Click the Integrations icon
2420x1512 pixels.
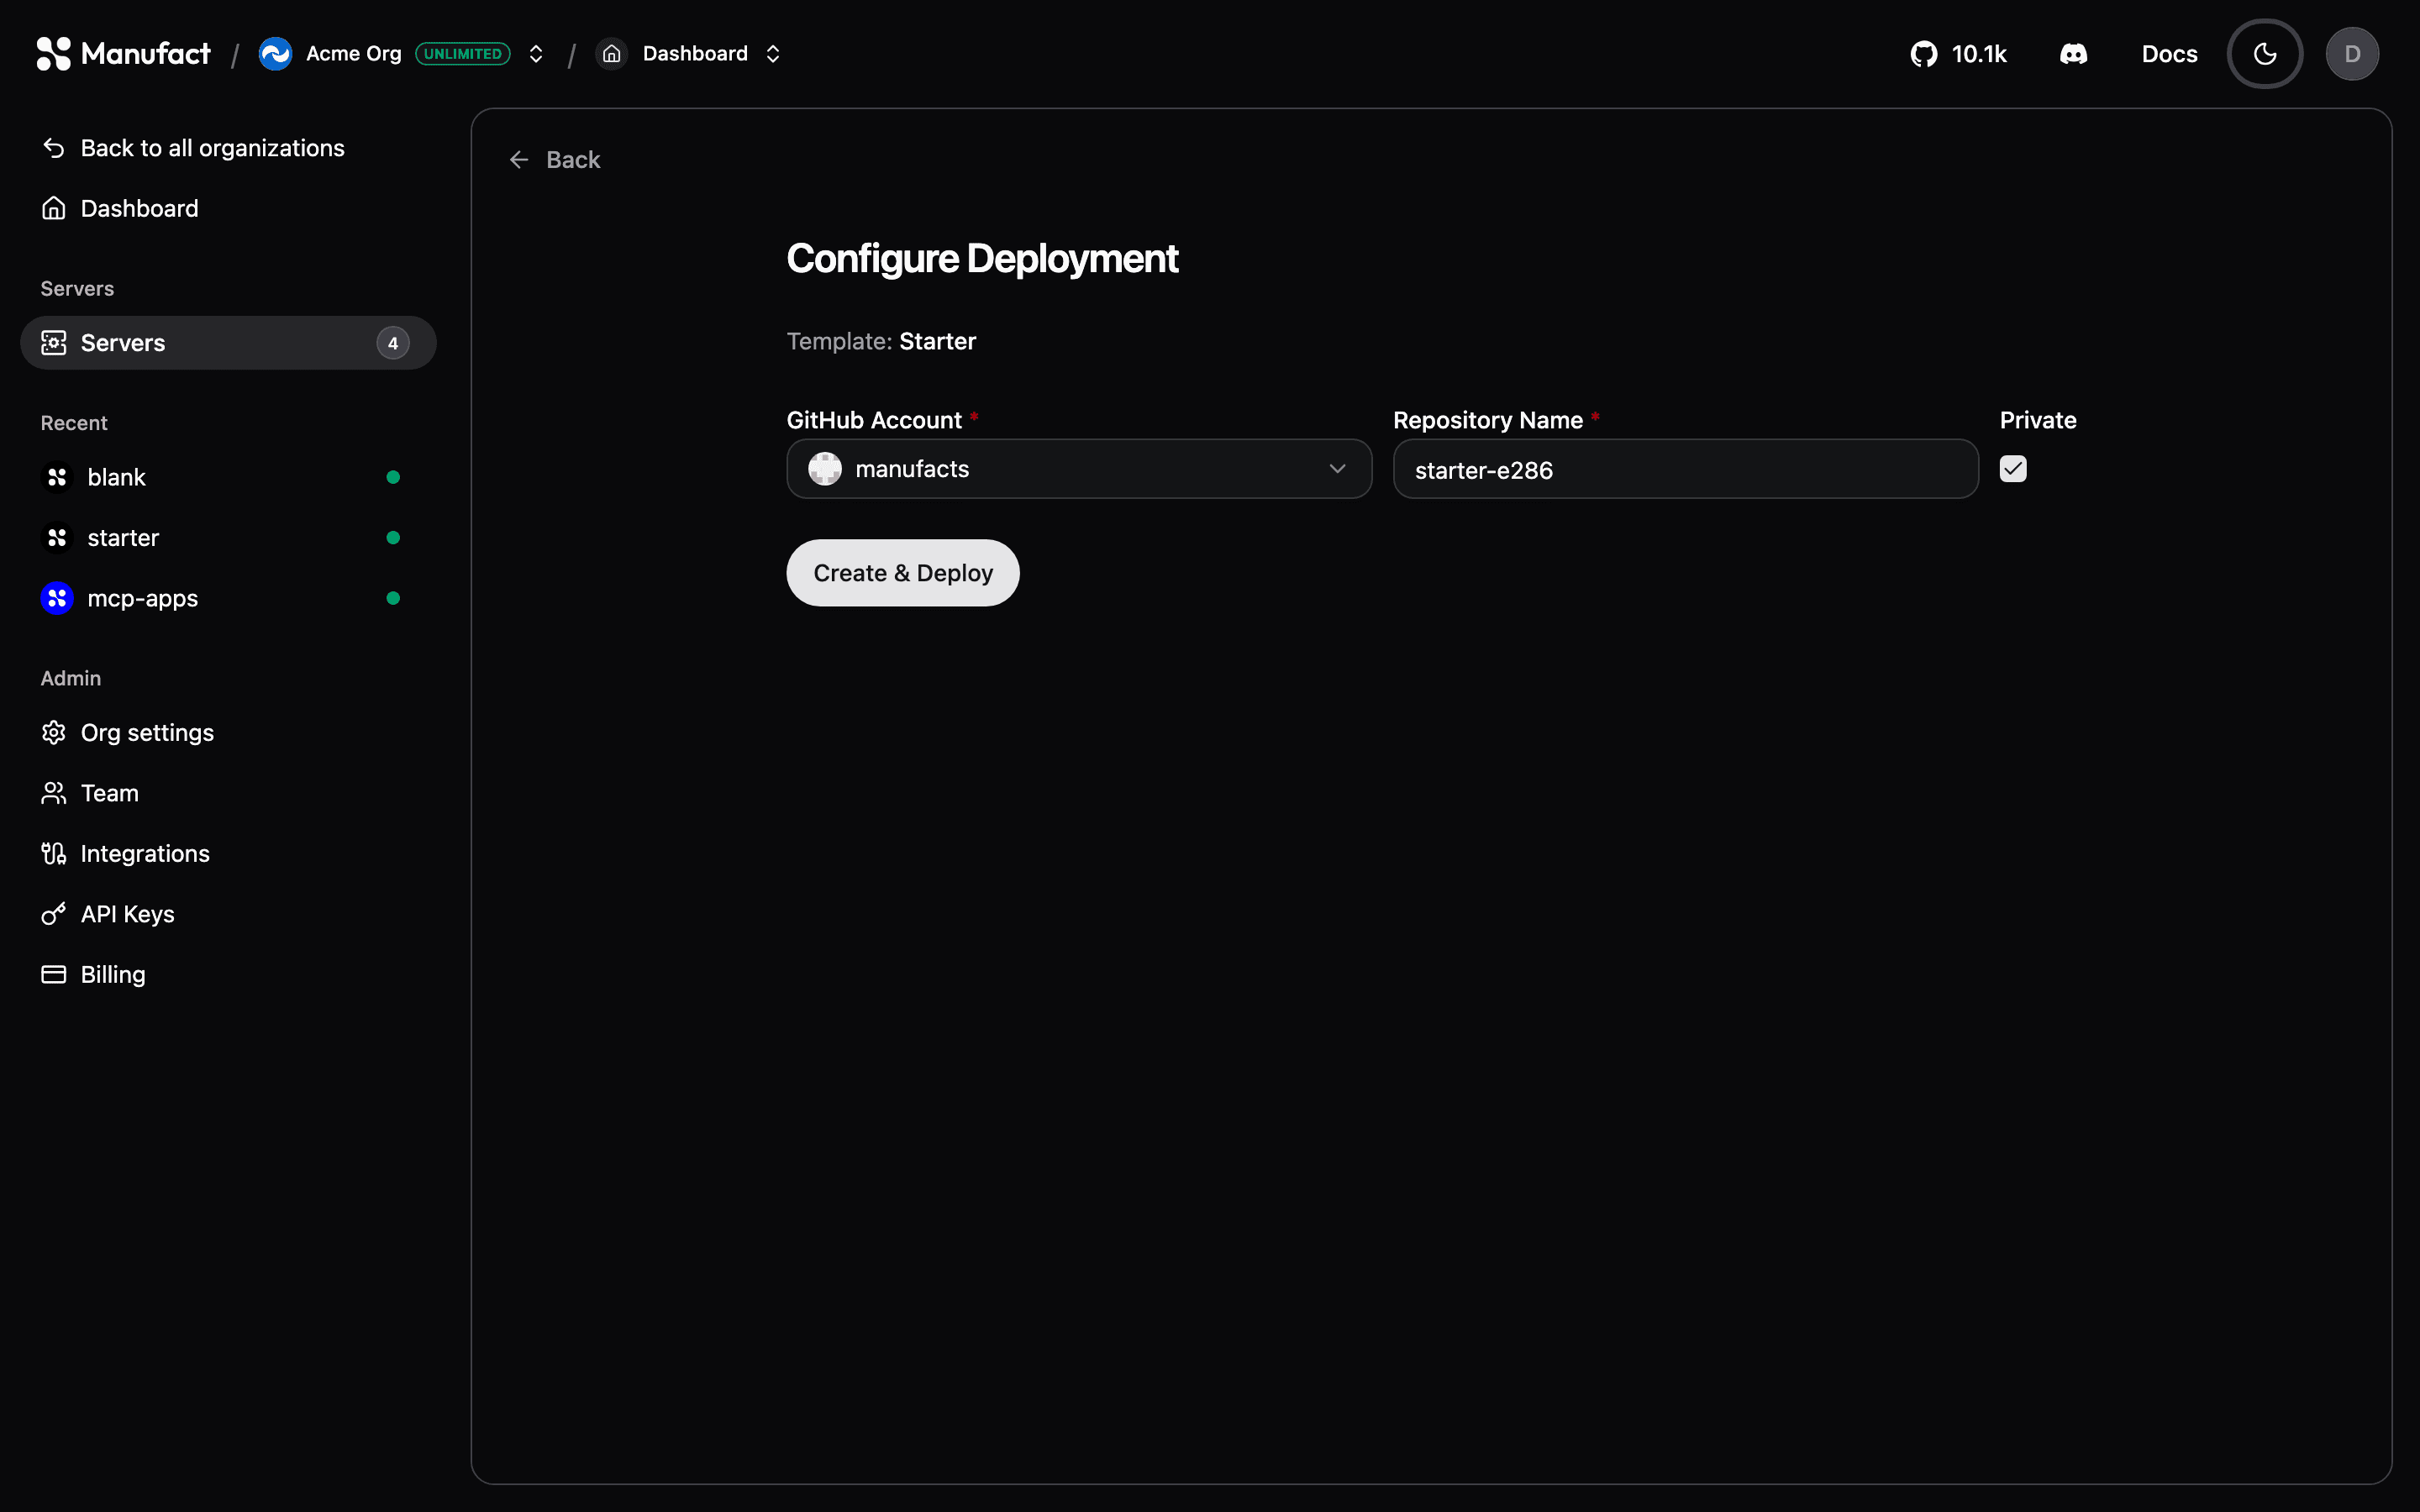click(54, 854)
